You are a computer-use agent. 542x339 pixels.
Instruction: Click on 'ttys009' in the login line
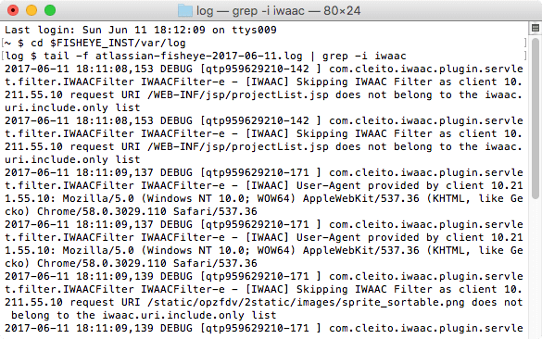[x=254, y=30]
